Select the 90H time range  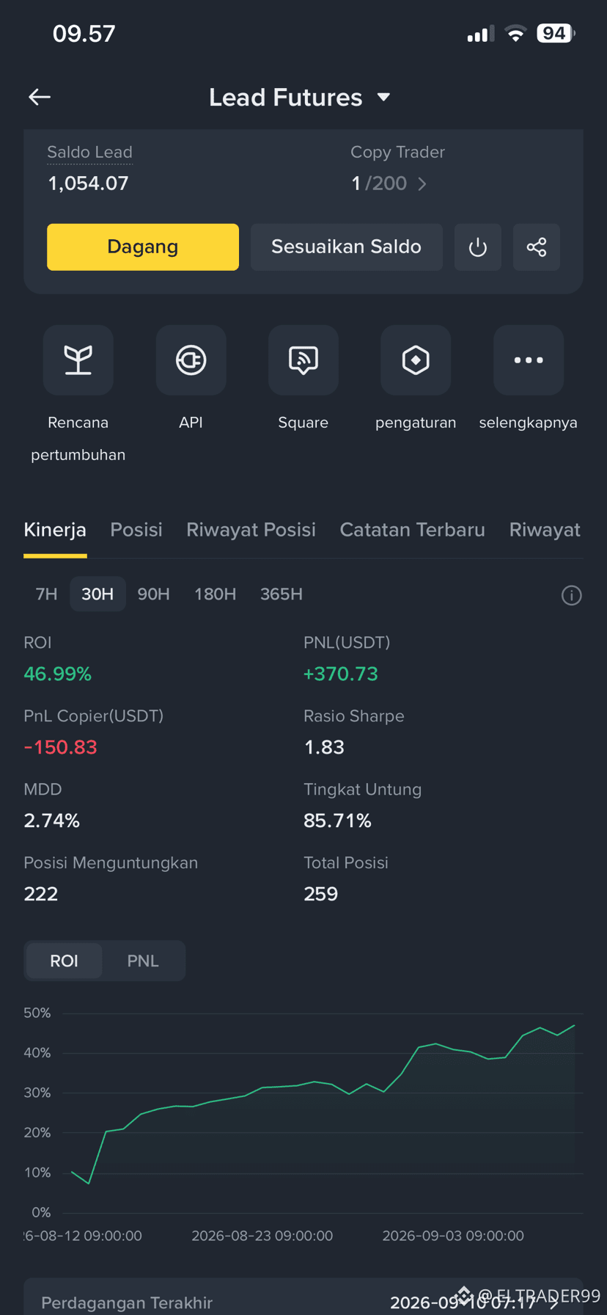[x=154, y=594]
